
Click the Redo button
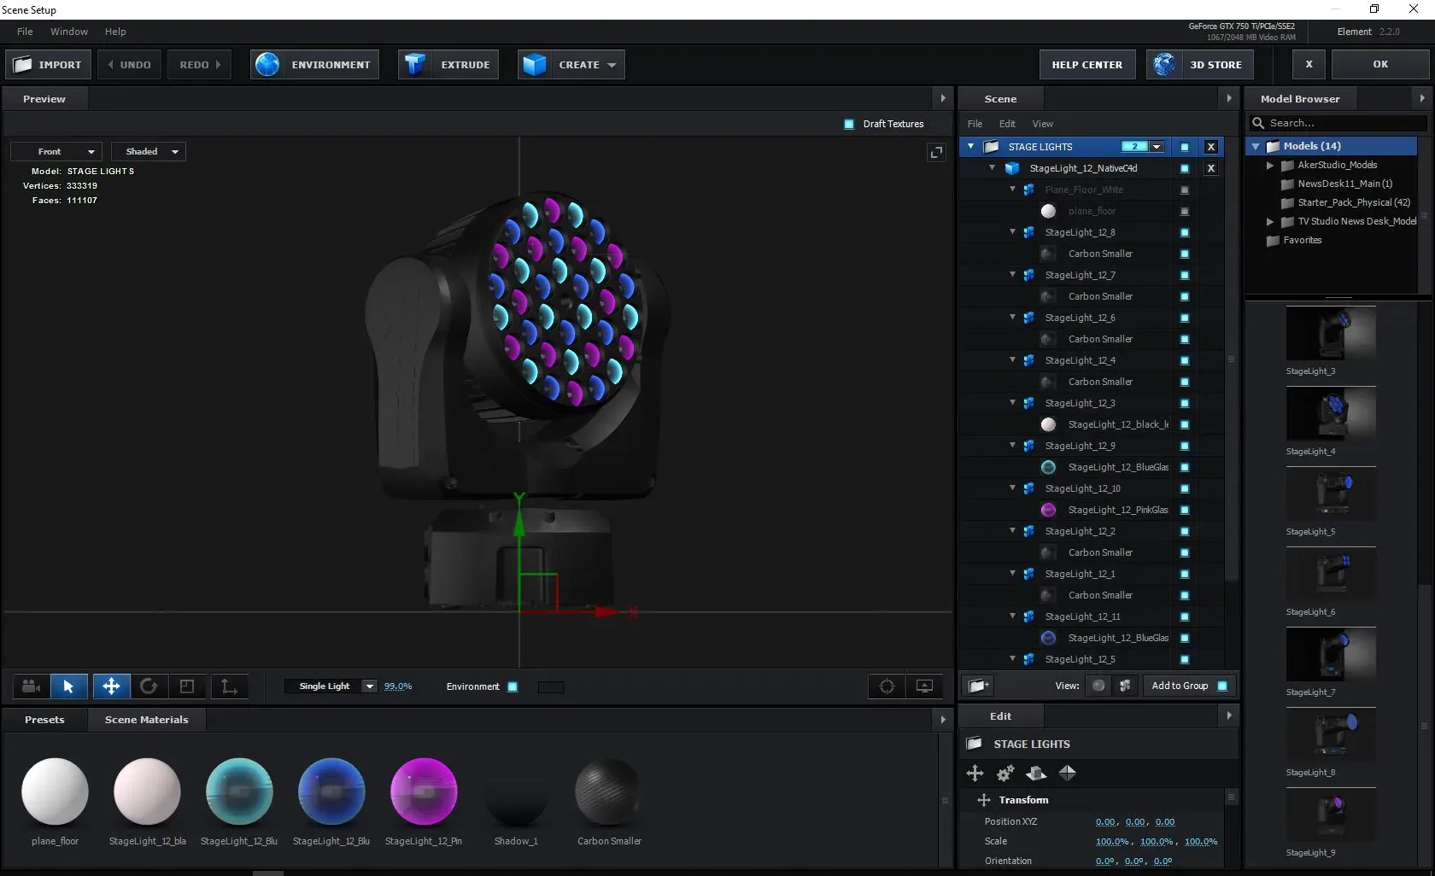coord(200,65)
